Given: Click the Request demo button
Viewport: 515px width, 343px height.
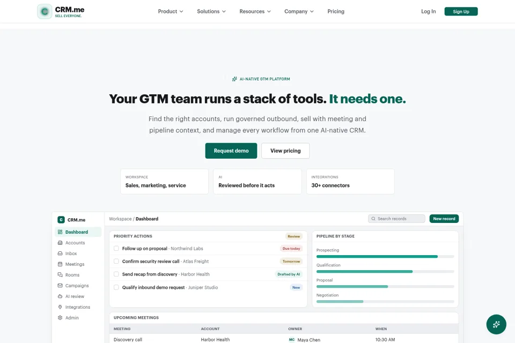Looking at the screenshot, I should click(231, 151).
